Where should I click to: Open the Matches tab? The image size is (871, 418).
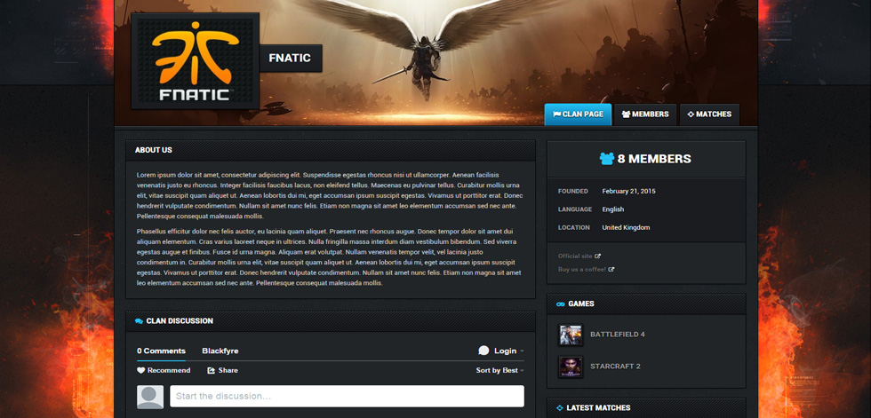(709, 114)
